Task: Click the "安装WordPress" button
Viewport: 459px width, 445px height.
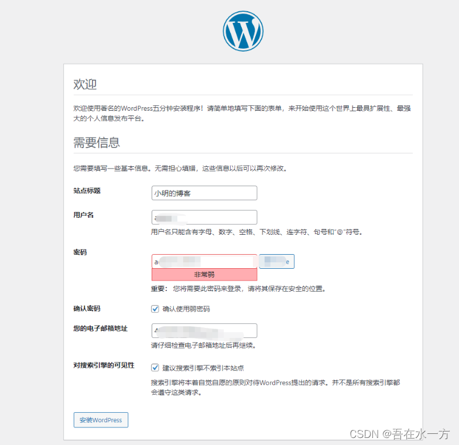Action: 101,420
